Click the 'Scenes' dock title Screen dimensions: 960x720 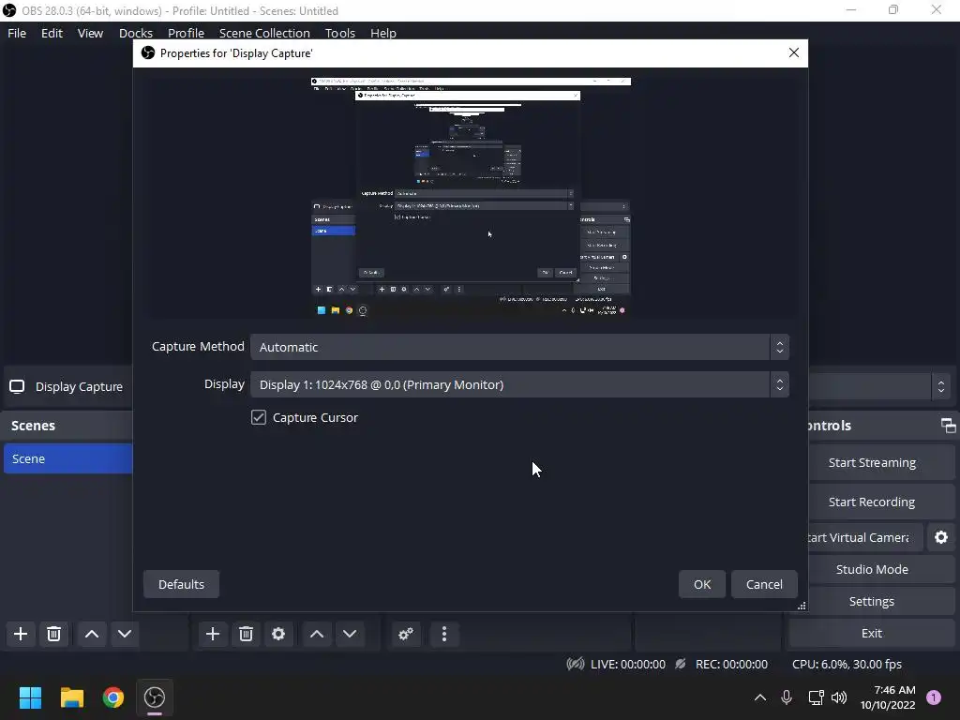[33, 426]
